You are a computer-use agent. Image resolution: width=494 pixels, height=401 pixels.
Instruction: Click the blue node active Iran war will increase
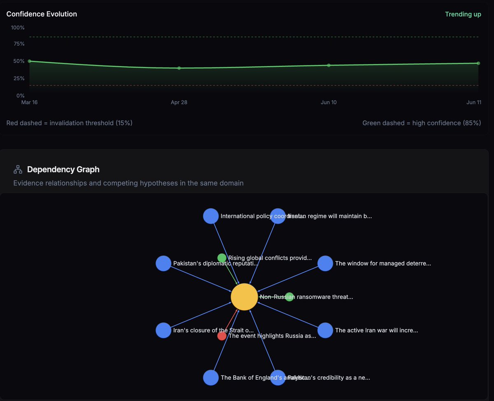(x=325, y=330)
